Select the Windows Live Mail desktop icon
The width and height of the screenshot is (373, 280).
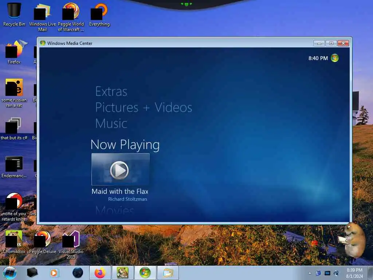click(x=42, y=17)
